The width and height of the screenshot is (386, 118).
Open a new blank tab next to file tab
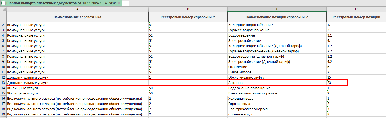pyautogui.click(x=126, y=3)
